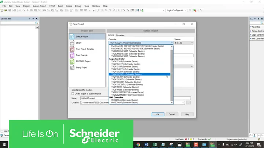
Task: Open the ETEST menu
Action: pos(52,6)
